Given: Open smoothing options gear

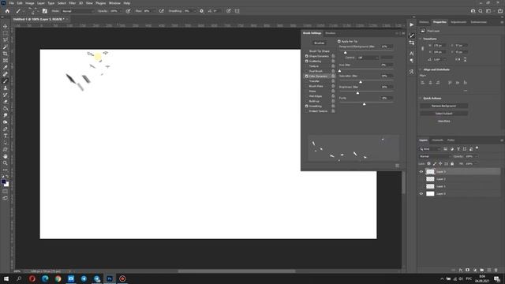Looking at the screenshot, I should [x=202, y=11].
